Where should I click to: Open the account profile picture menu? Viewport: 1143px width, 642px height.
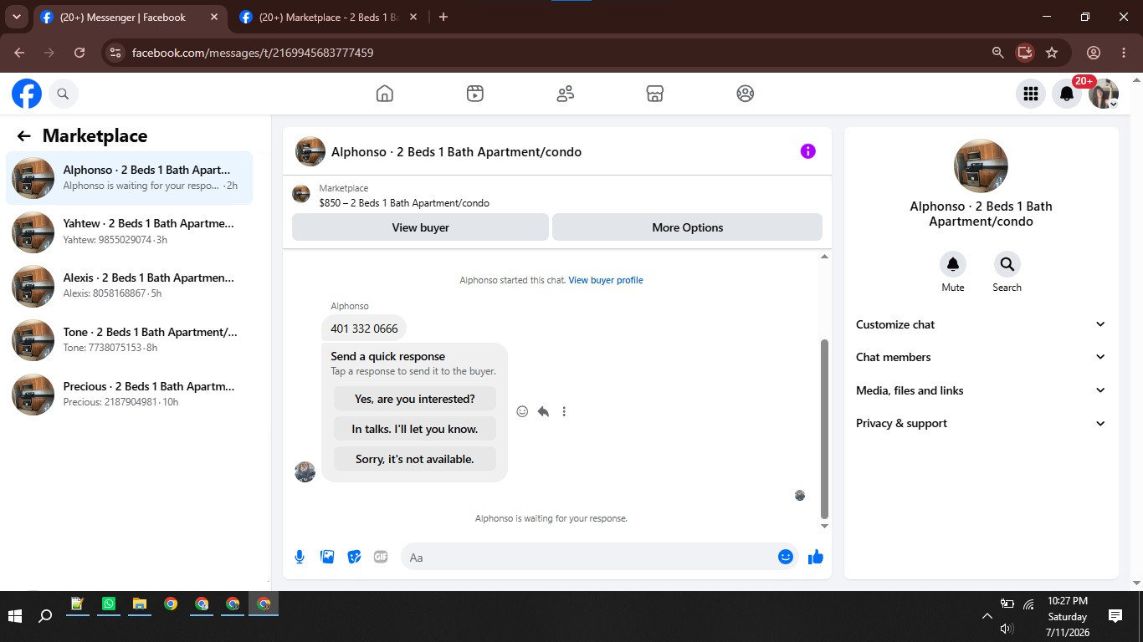click(x=1104, y=94)
